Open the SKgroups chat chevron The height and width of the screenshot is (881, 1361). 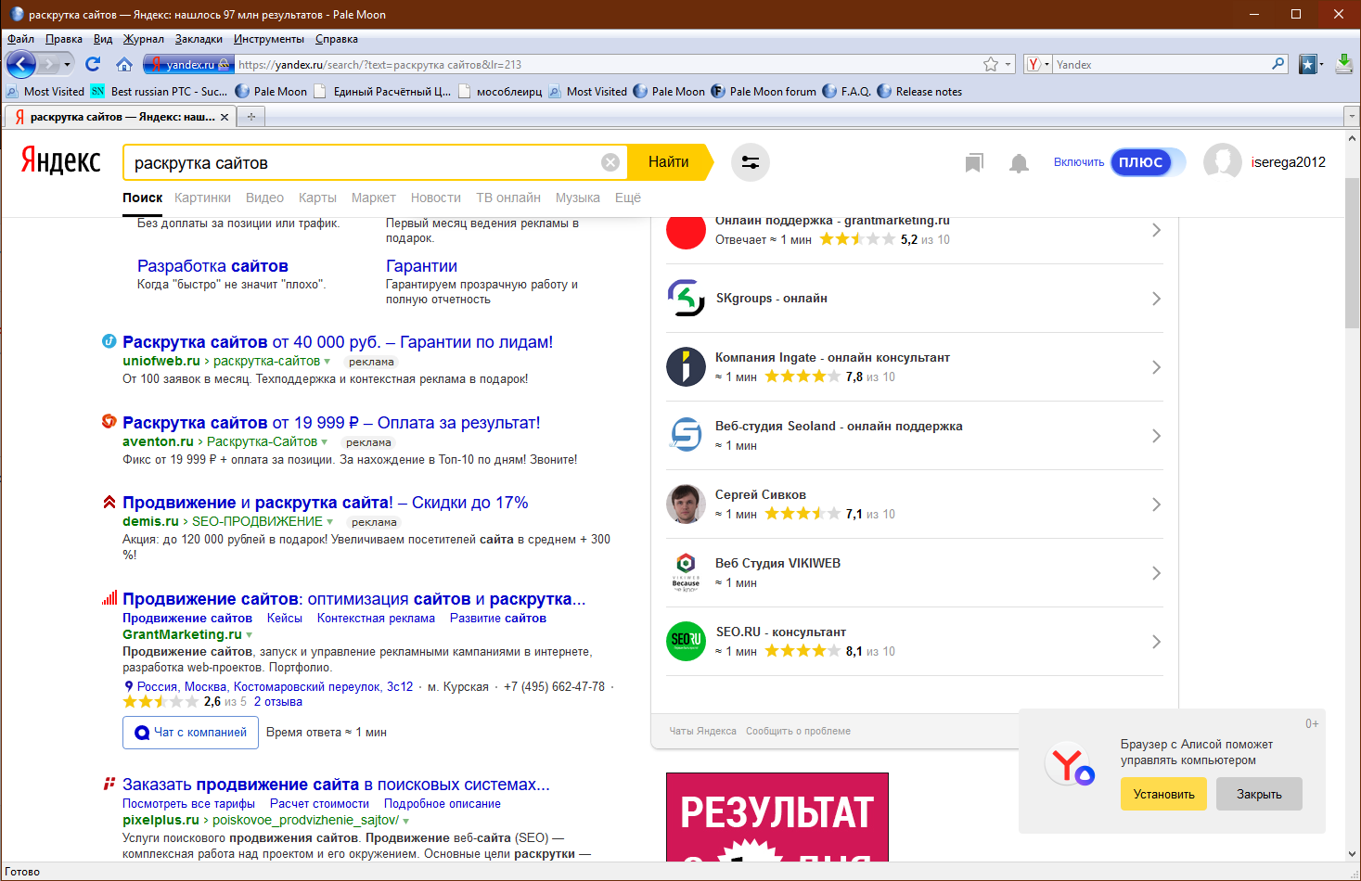point(1156,299)
